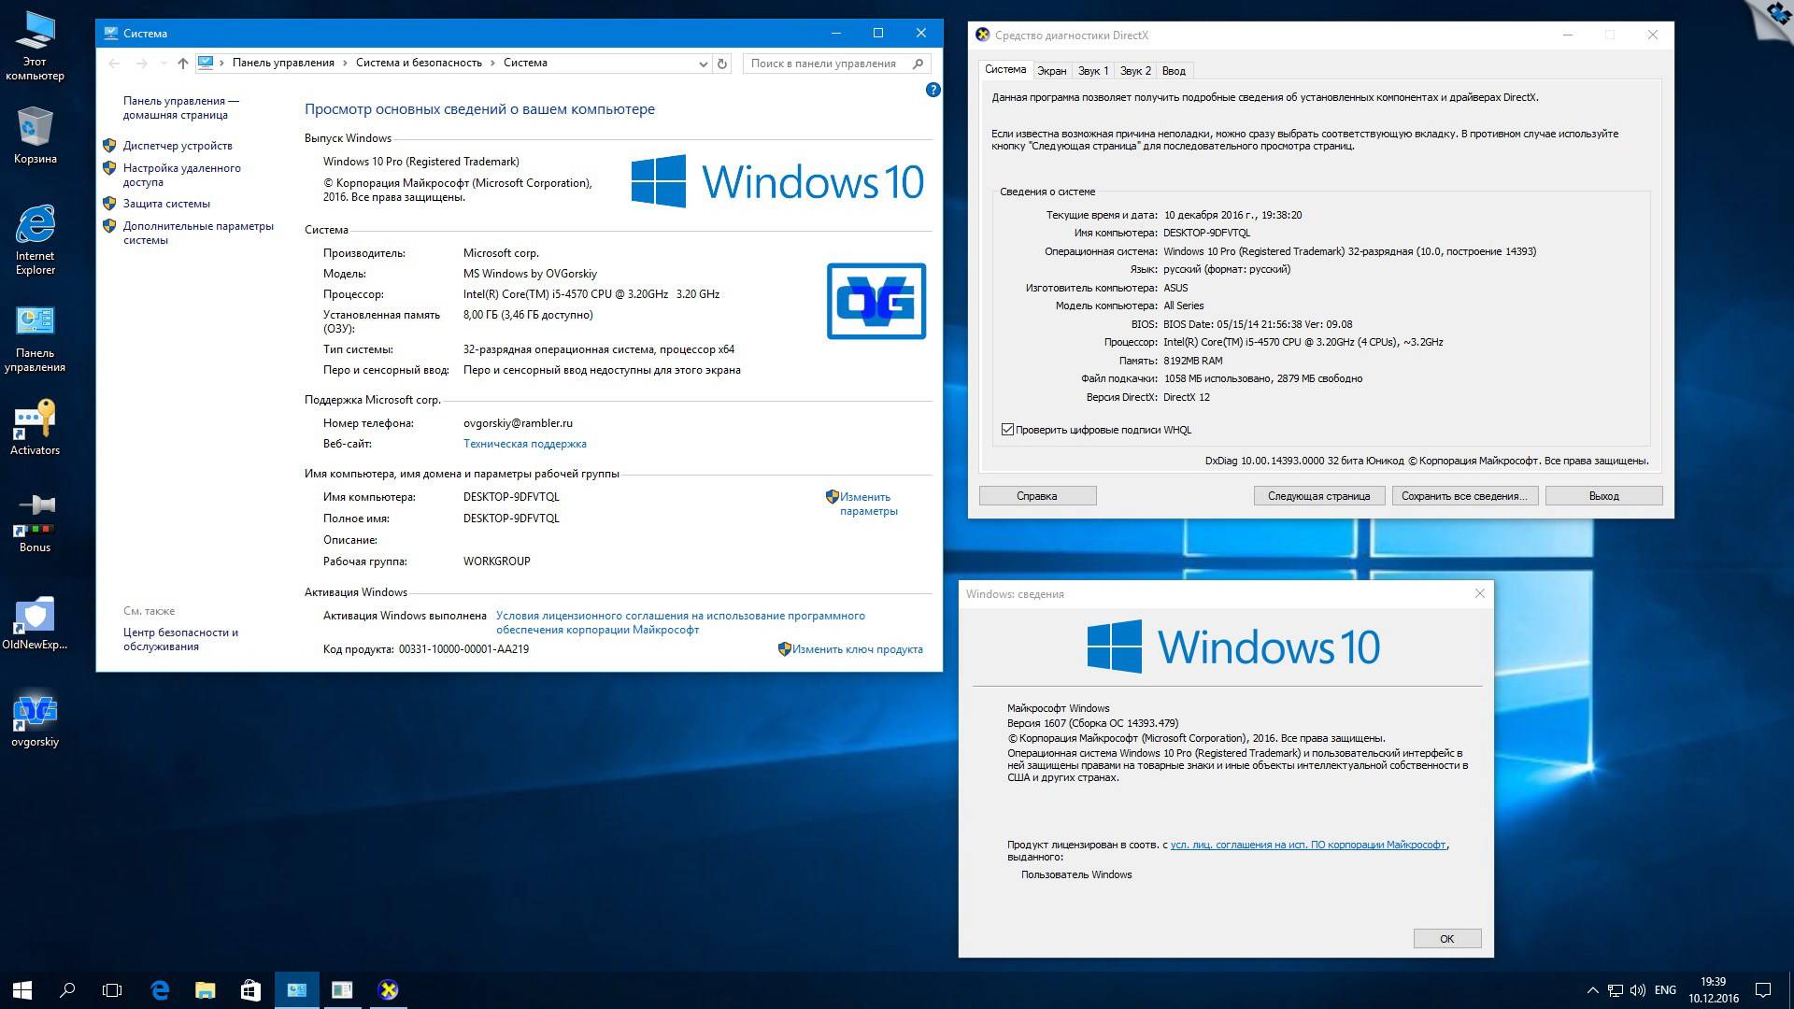This screenshot has height=1009, width=1794.
Task: Click OK in Windows сведения dialog
Action: (x=1446, y=939)
